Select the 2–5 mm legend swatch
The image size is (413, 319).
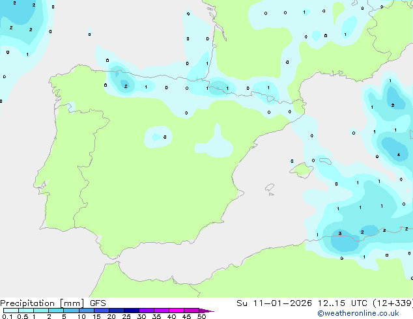[x=56, y=311]
